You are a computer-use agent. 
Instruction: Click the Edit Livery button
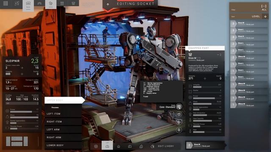[166, 146]
